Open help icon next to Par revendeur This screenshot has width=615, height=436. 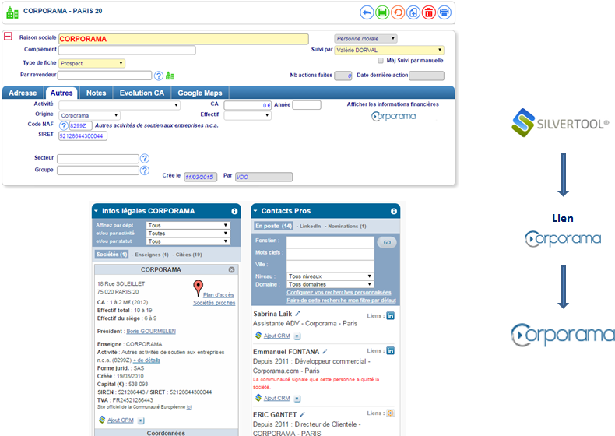point(159,76)
